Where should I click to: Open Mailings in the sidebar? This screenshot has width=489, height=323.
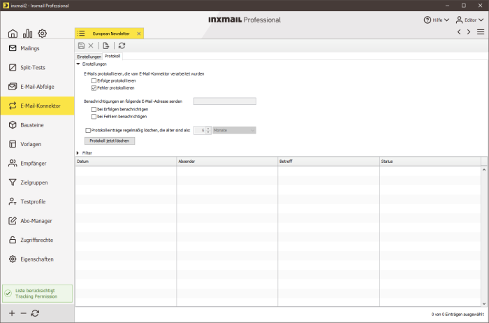[x=37, y=48]
